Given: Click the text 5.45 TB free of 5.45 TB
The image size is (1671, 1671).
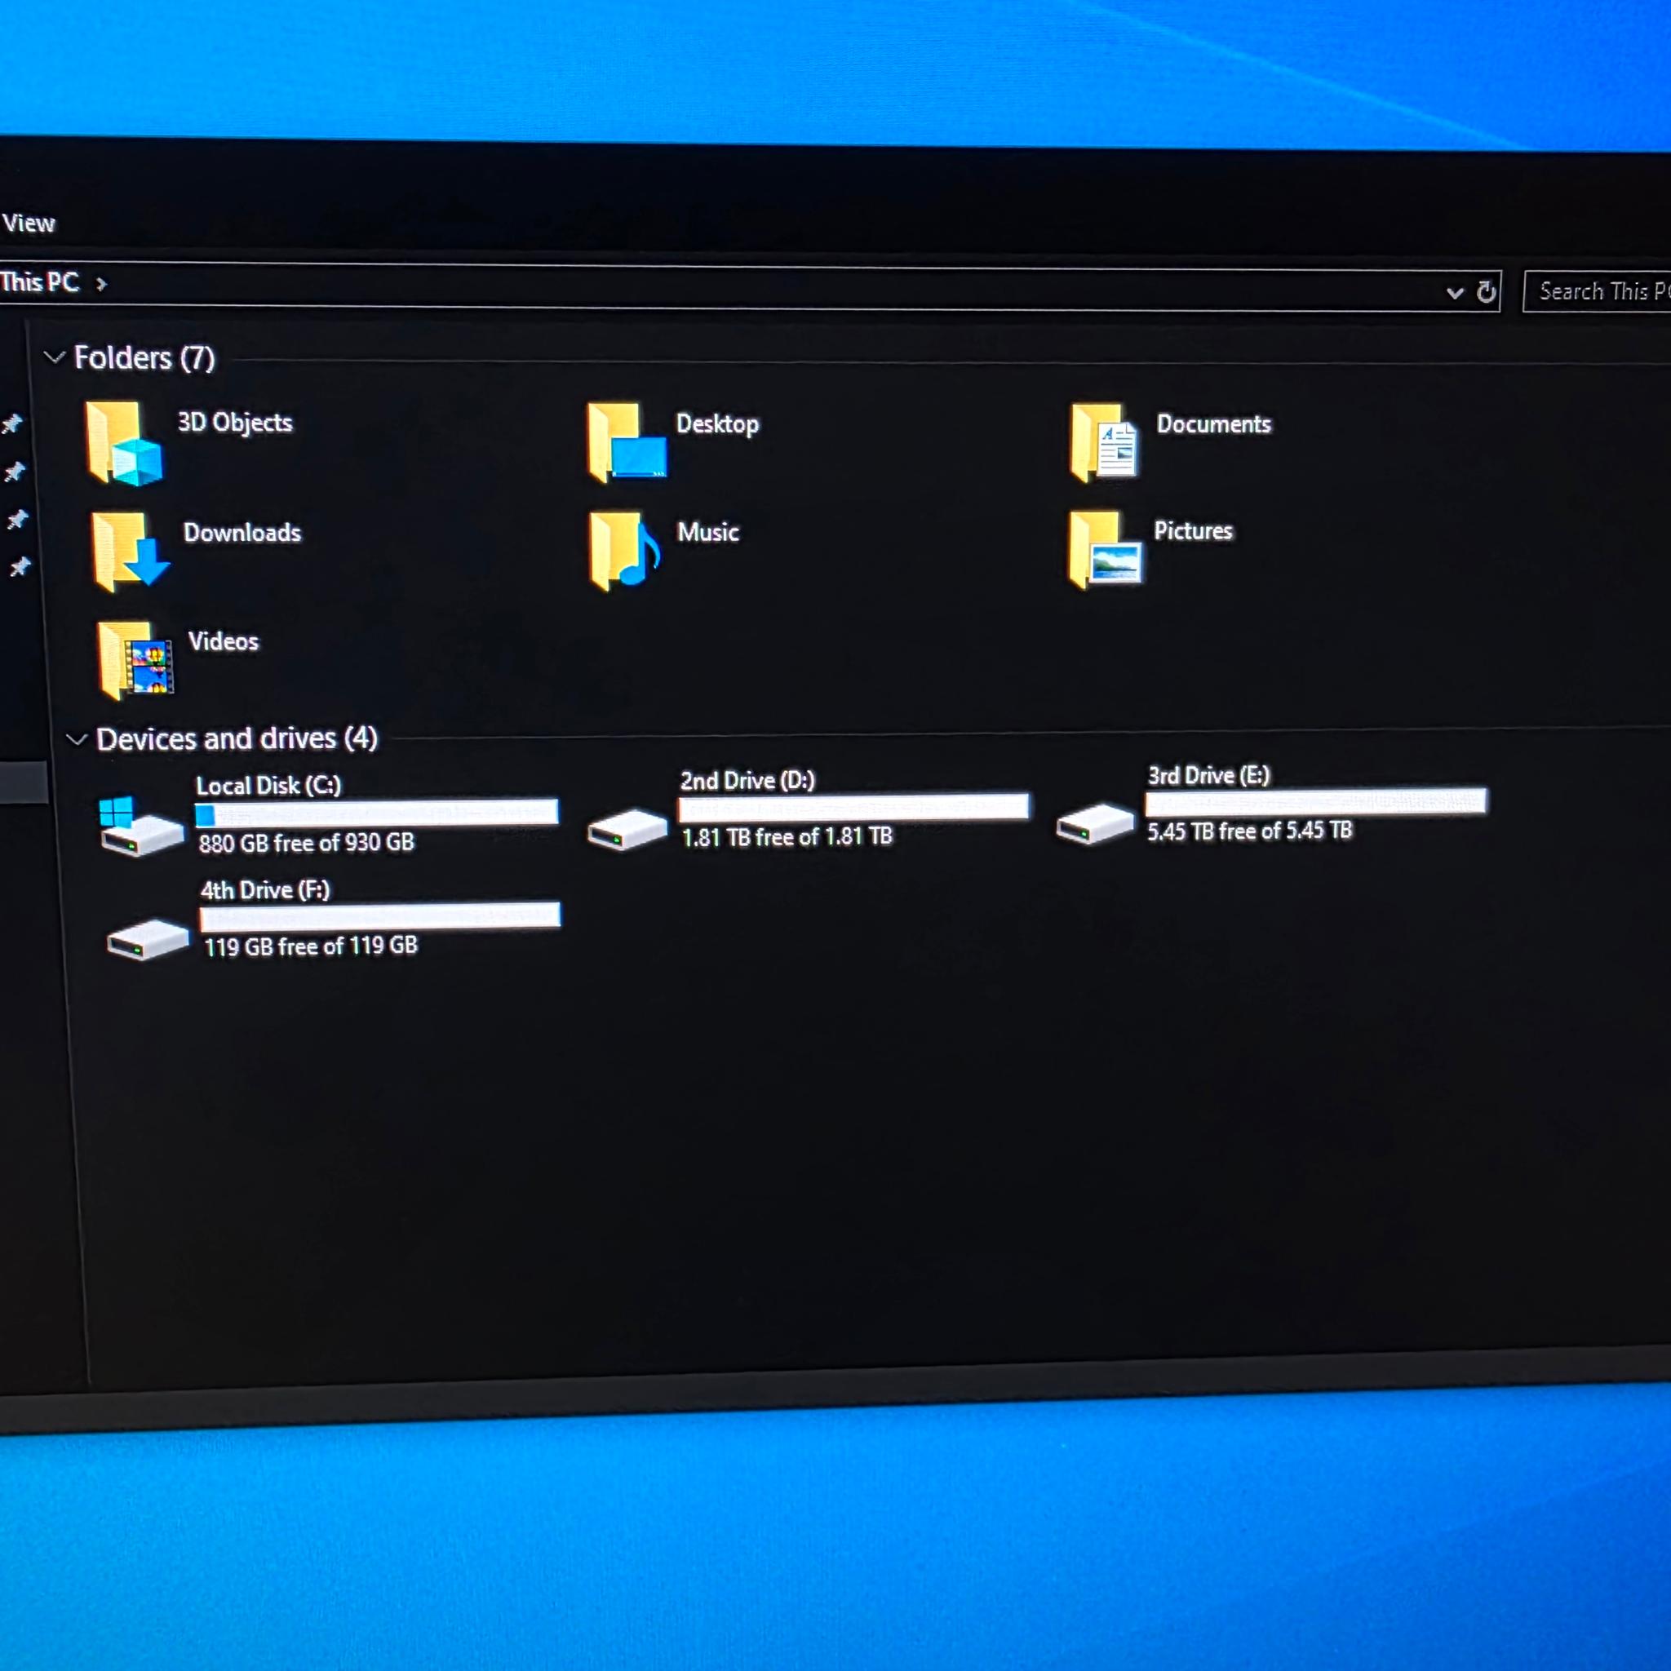Looking at the screenshot, I should coord(1250,831).
